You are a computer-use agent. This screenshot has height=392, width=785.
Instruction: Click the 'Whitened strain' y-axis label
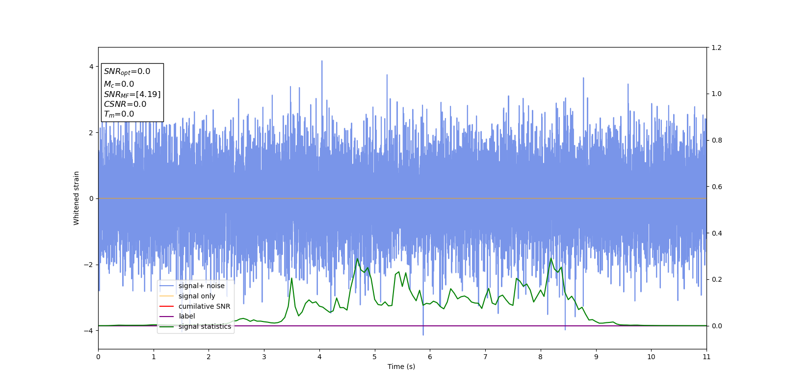pyautogui.click(x=77, y=198)
